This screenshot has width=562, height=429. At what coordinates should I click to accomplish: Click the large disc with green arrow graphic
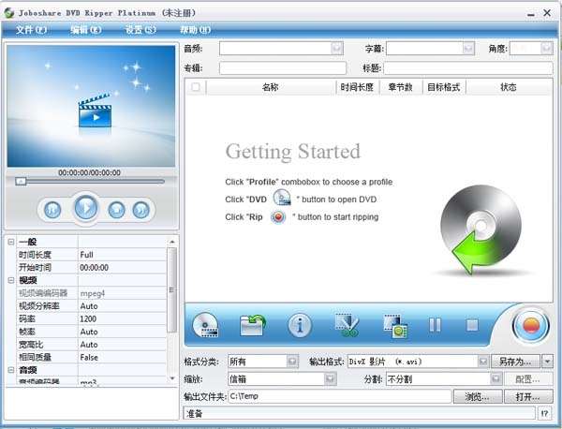click(481, 229)
